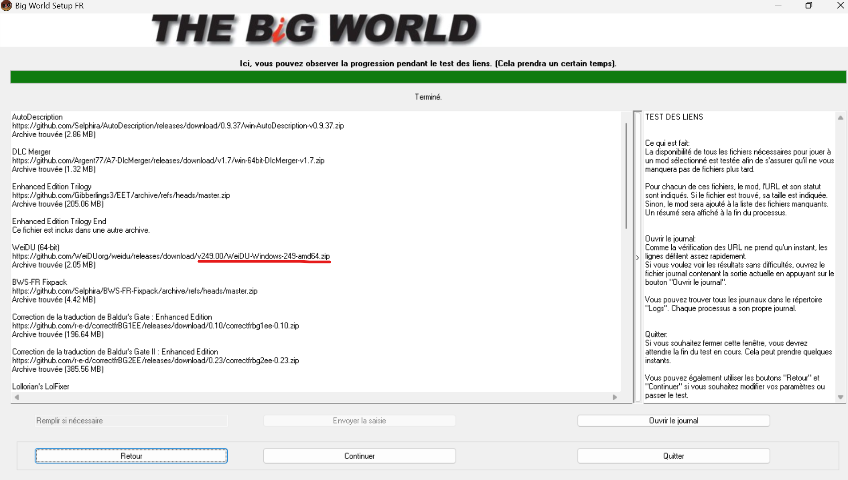Minimize the Big World Setup window

coord(778,6)
